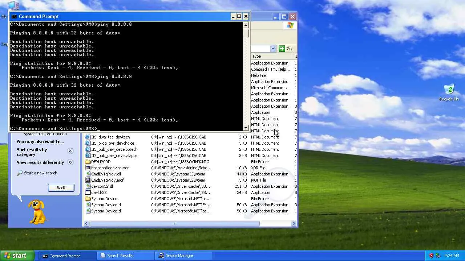
Task: Click the Help File type cell
Action: 258,75
